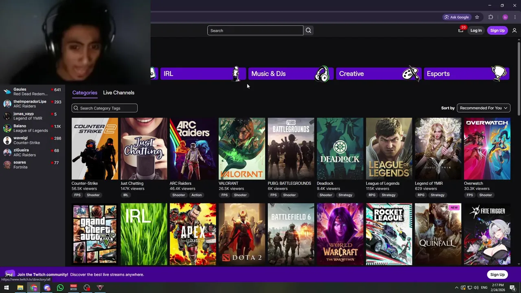Open the PUBG: BATTLEGROUNDS cover
Screen dimensions: 521x293
click(x=291, y=149)
